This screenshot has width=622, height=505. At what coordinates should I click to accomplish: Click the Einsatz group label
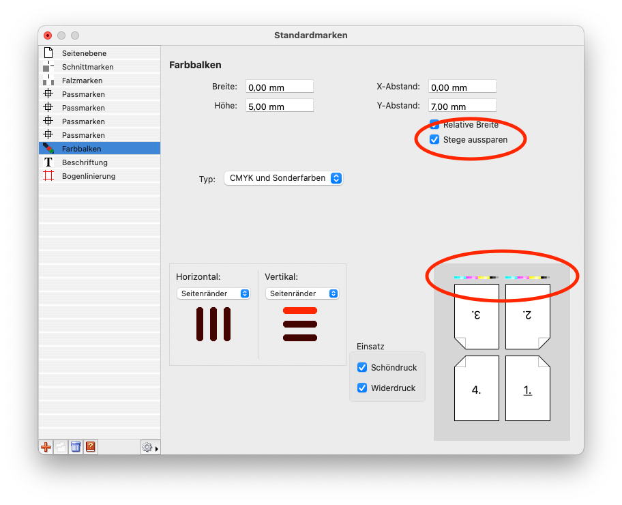tap(370, 346)
